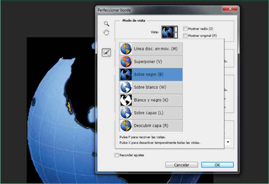Viewport: 269px width, 184px height.
Task: Click the red-tinted Superponer globe icon
Action: (x=126, y=62)
